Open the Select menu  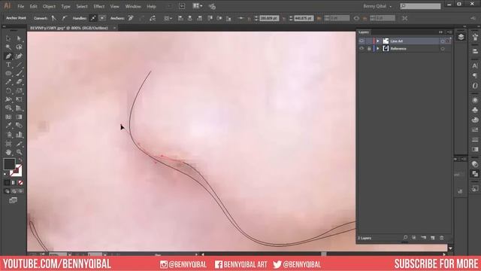[82, 6]
